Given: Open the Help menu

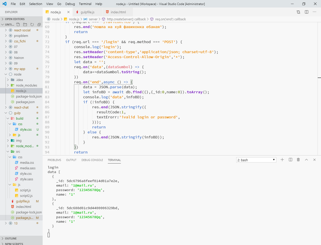Looking at the screenshot, I should 99,4.
